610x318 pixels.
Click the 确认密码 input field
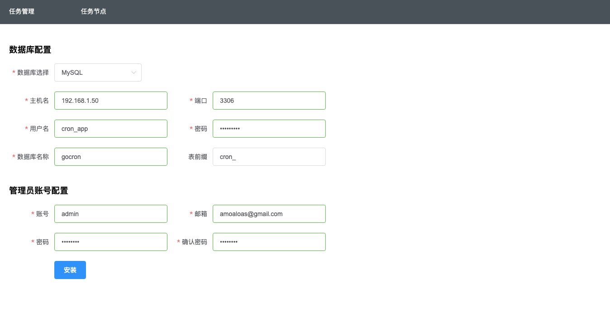point(269,242)
